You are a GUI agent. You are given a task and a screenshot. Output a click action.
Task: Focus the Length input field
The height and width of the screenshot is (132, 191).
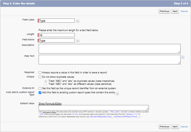click(x=57, y=35)
